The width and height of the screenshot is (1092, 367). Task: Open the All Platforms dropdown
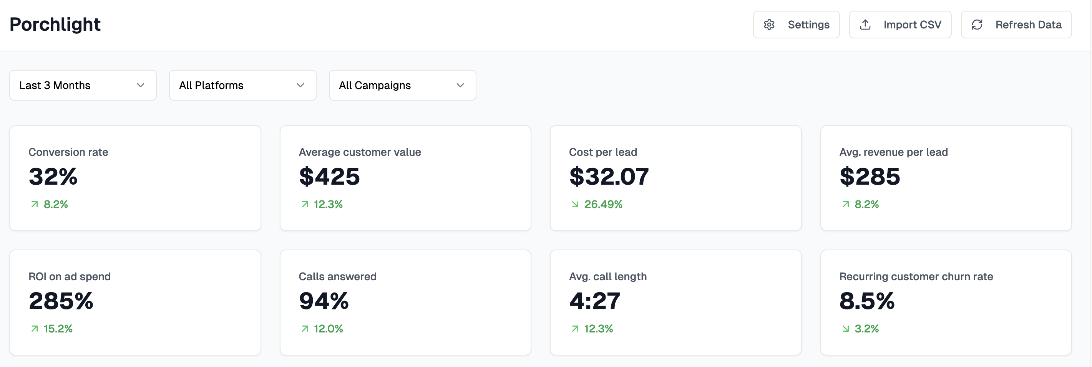coord(242,85)
